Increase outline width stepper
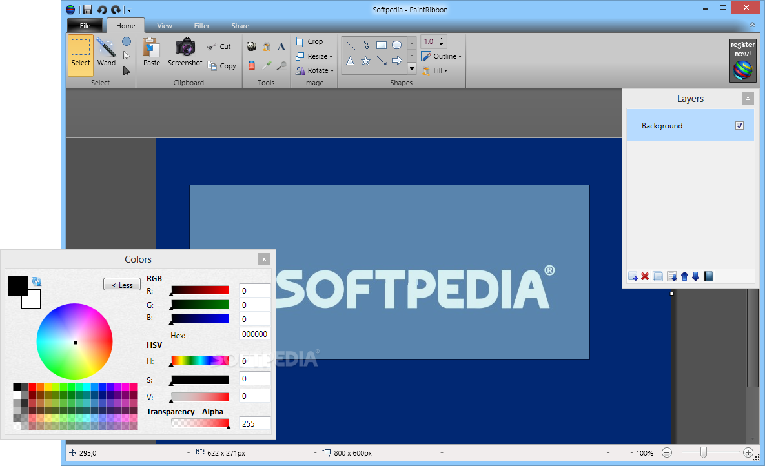The width and height of the screenshot is (765, 466). point(442,39)
